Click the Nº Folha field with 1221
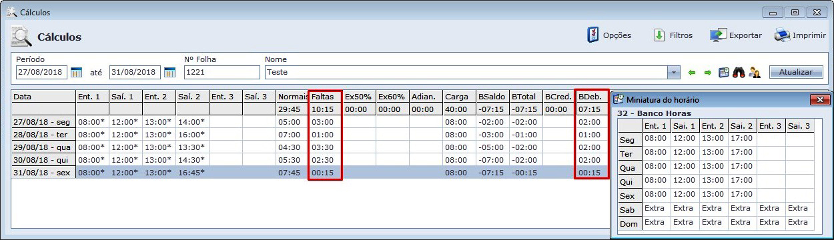 222,72
